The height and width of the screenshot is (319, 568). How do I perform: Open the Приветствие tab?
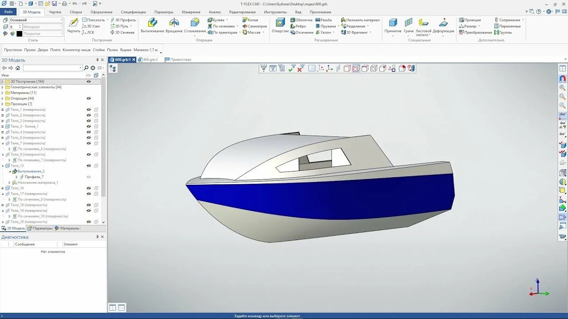click(178, 59)
